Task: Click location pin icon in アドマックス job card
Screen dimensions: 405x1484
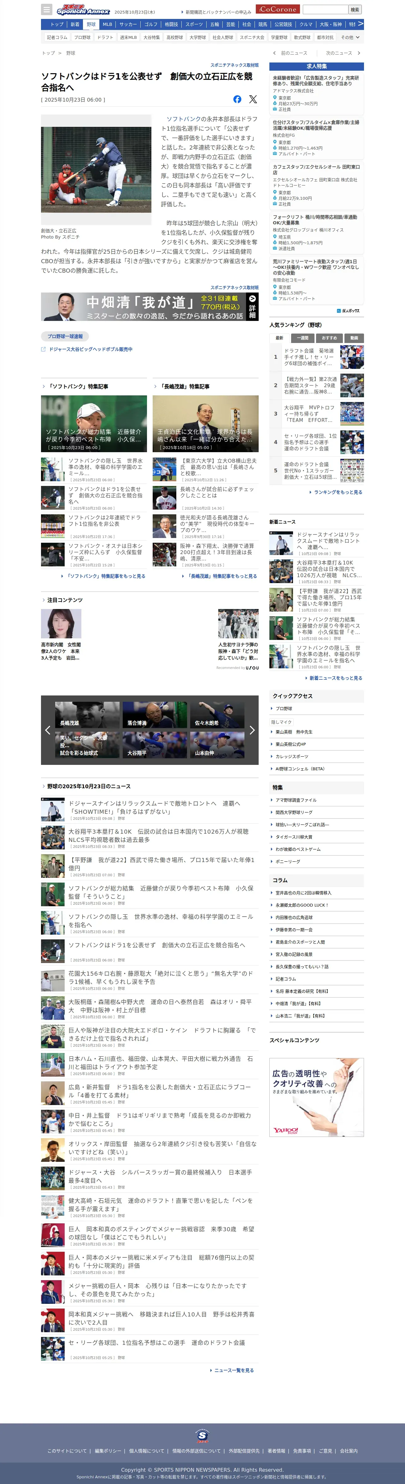Action: (x=275, y=98)
